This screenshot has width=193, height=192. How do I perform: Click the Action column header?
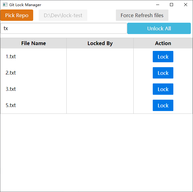(x=163, y=43)
